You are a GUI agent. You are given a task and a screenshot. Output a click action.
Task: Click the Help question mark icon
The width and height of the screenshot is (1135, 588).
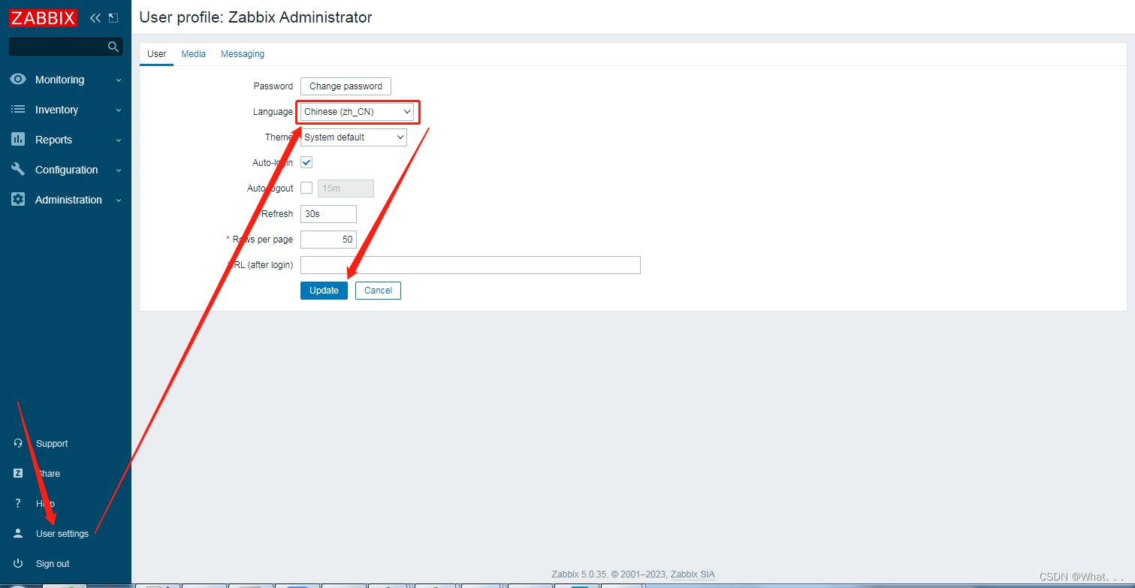(18, 503)
